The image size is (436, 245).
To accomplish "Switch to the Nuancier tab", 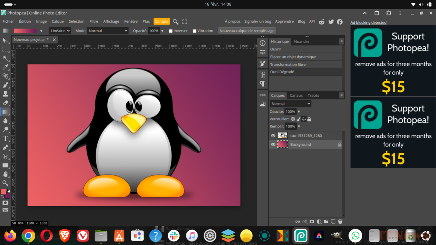I will tap(302, 42).
